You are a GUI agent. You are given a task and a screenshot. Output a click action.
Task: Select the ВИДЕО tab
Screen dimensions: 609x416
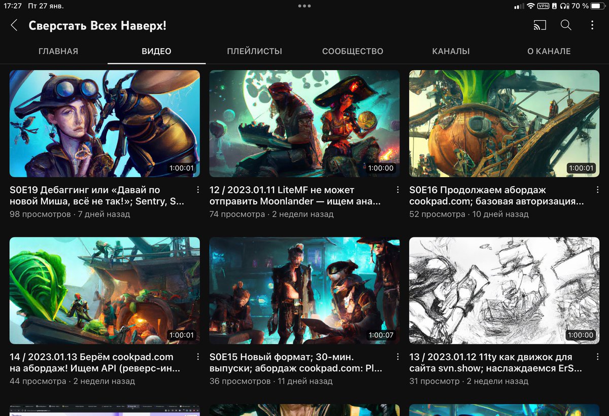tap(156, 51)
